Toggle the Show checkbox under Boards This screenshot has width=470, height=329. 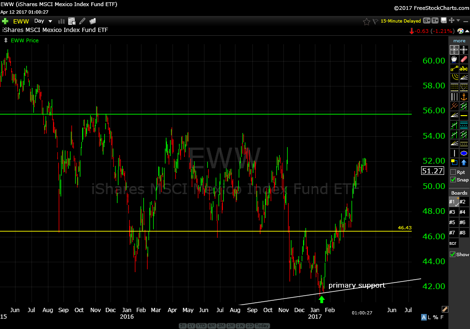453,254
